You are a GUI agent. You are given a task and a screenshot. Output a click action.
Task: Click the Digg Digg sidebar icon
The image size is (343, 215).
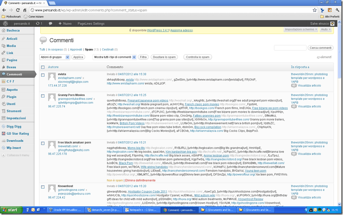pos(4,126)
